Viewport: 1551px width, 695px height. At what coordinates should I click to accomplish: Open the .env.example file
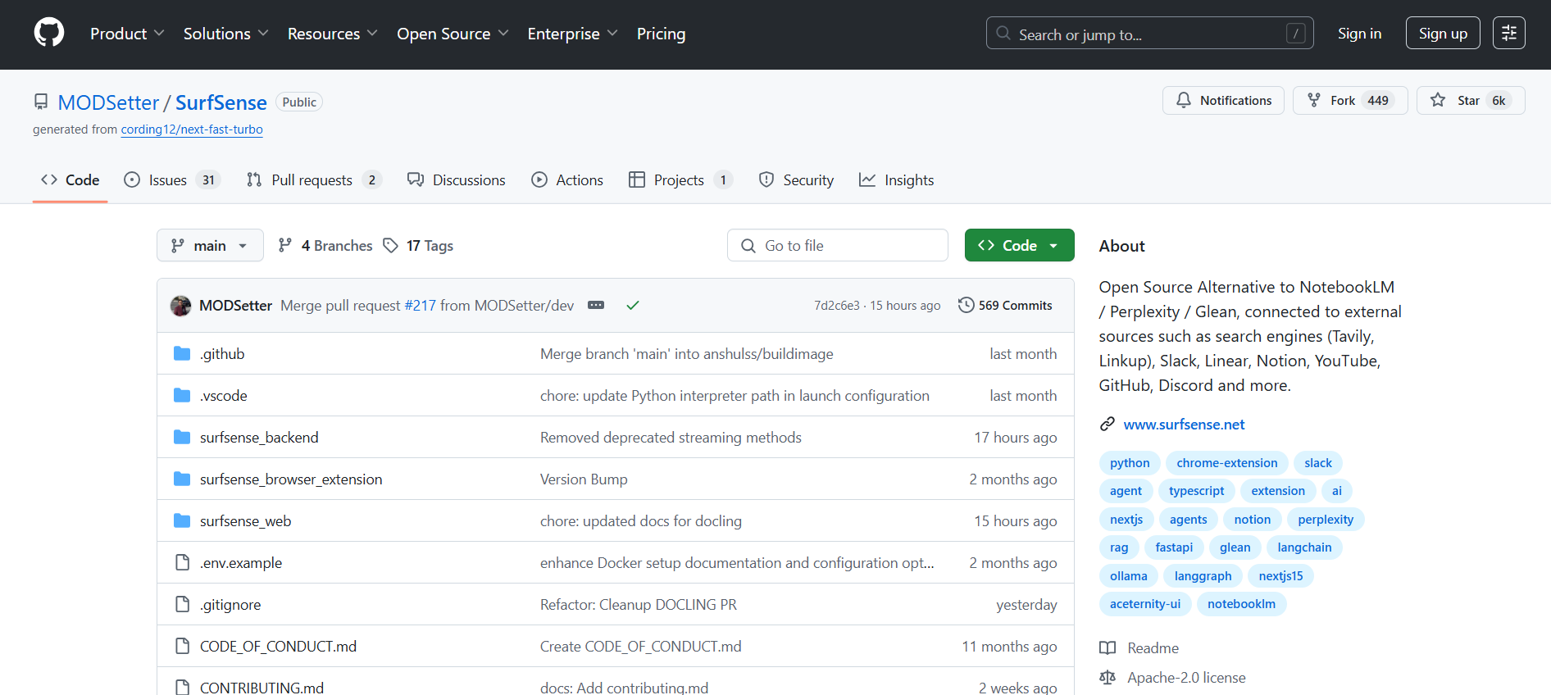(241, 563)
